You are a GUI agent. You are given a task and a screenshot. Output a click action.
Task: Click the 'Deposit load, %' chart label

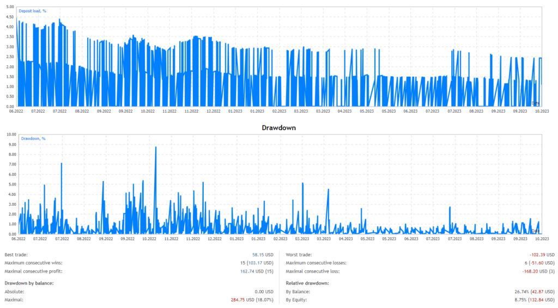pos(32,10)
